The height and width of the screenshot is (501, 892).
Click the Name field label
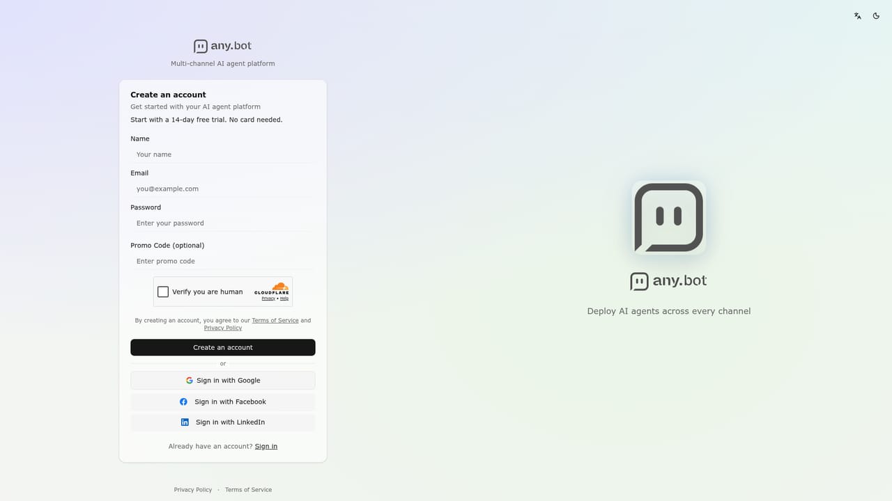click(140, 139)
